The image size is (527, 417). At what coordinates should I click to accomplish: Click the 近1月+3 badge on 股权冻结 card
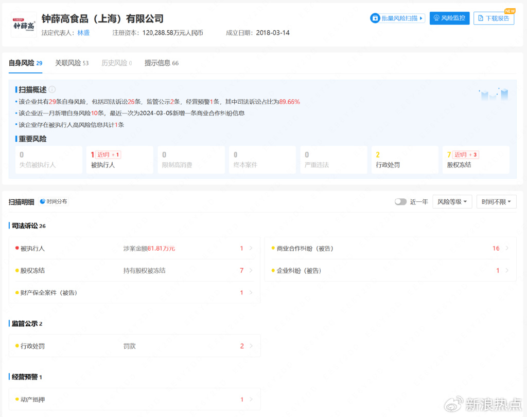[465, 155]
